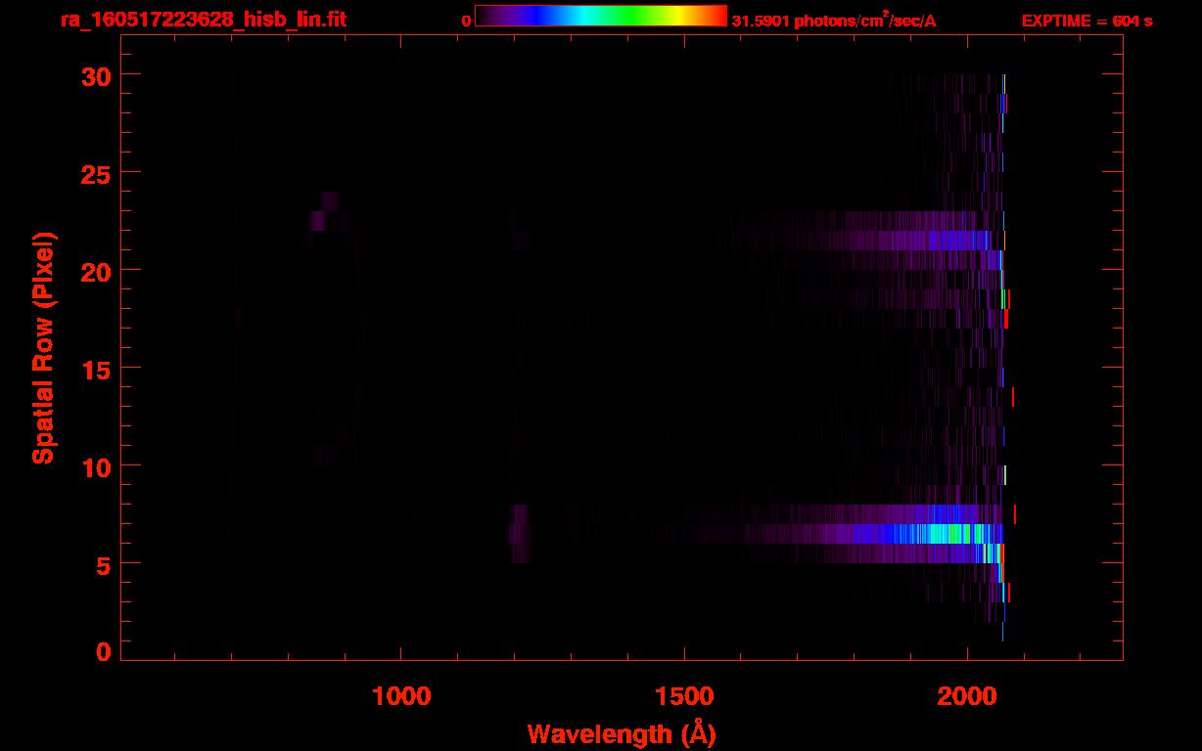Click the Wavelength (Å) axis title
The image size is (1202, 751).
(x=622, y=733)
